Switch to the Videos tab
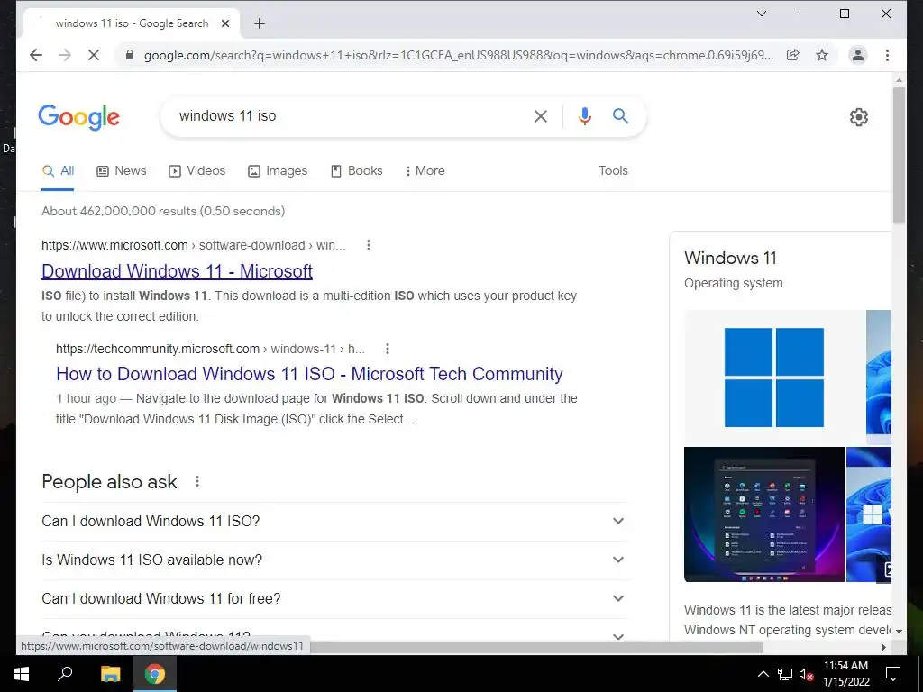923x692 pixels. [x=196, y=170]
